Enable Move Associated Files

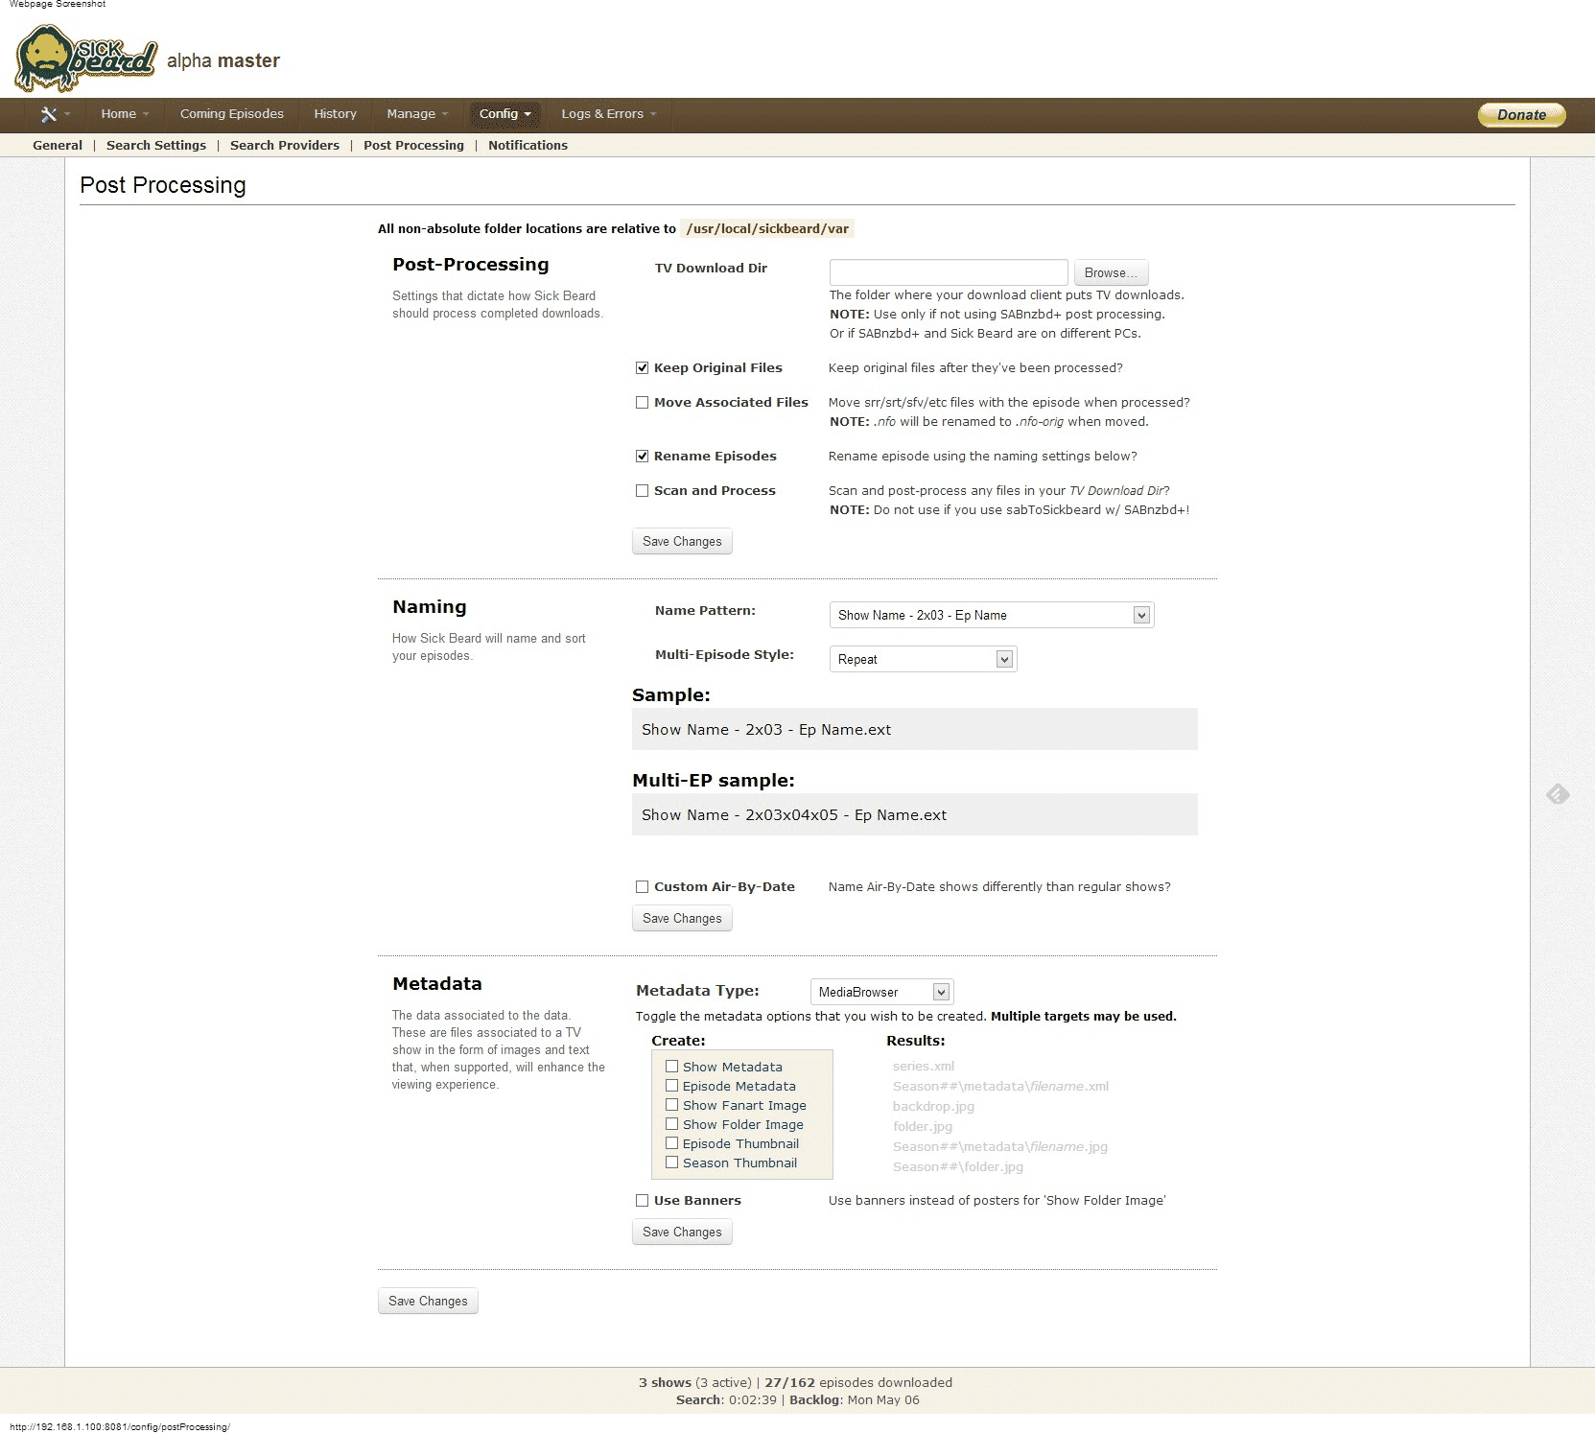[x=643, y=403]
